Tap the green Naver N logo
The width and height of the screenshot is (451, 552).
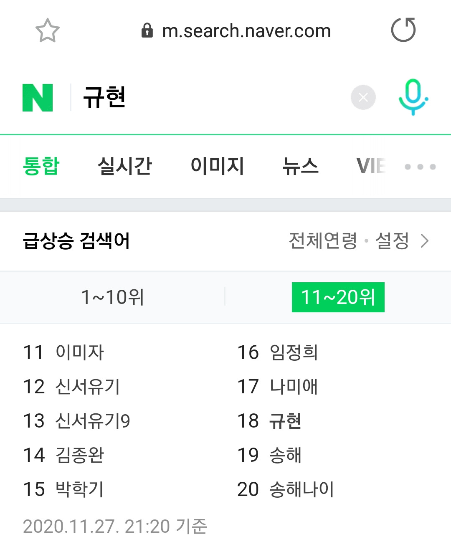pos(38,98)
